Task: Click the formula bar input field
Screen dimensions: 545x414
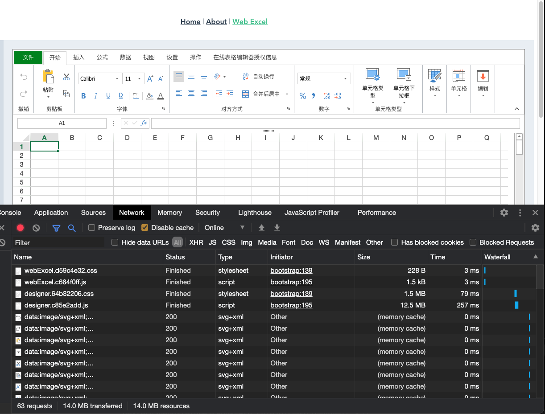Action: (335, 123)
